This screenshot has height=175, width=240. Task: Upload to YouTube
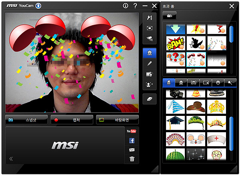132,131
